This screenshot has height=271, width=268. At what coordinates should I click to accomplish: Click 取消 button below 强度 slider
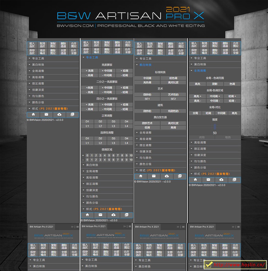click(228, 137)
